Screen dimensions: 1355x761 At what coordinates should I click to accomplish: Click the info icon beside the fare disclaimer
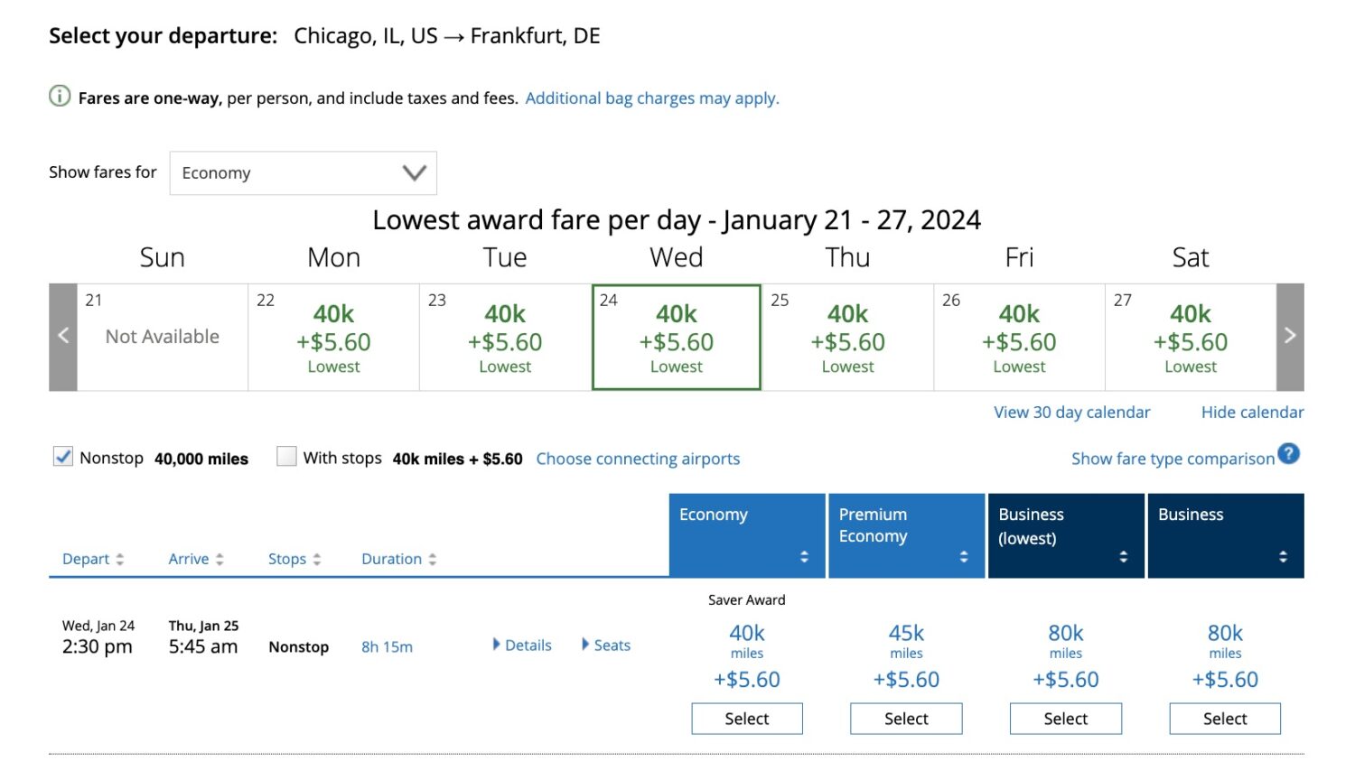click(x=59, y=96)
